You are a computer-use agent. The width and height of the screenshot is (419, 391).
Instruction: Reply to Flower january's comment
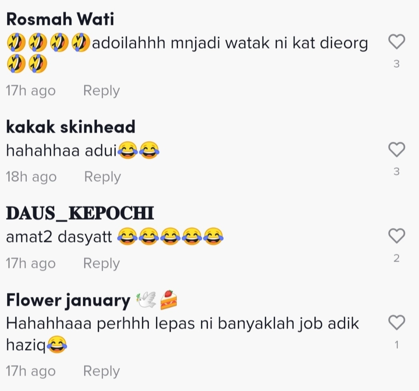tap(101, 371)
